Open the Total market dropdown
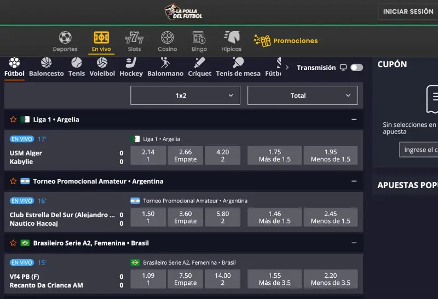This screenshot has height=299, width=438. click(x=303, y=96)
